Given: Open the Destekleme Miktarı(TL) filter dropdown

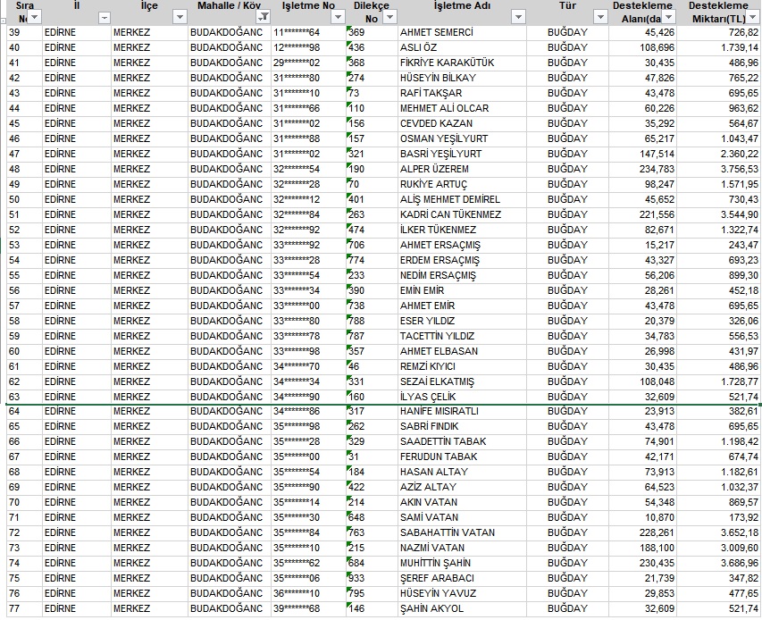Looking at the screenshot, I should 753,18.
